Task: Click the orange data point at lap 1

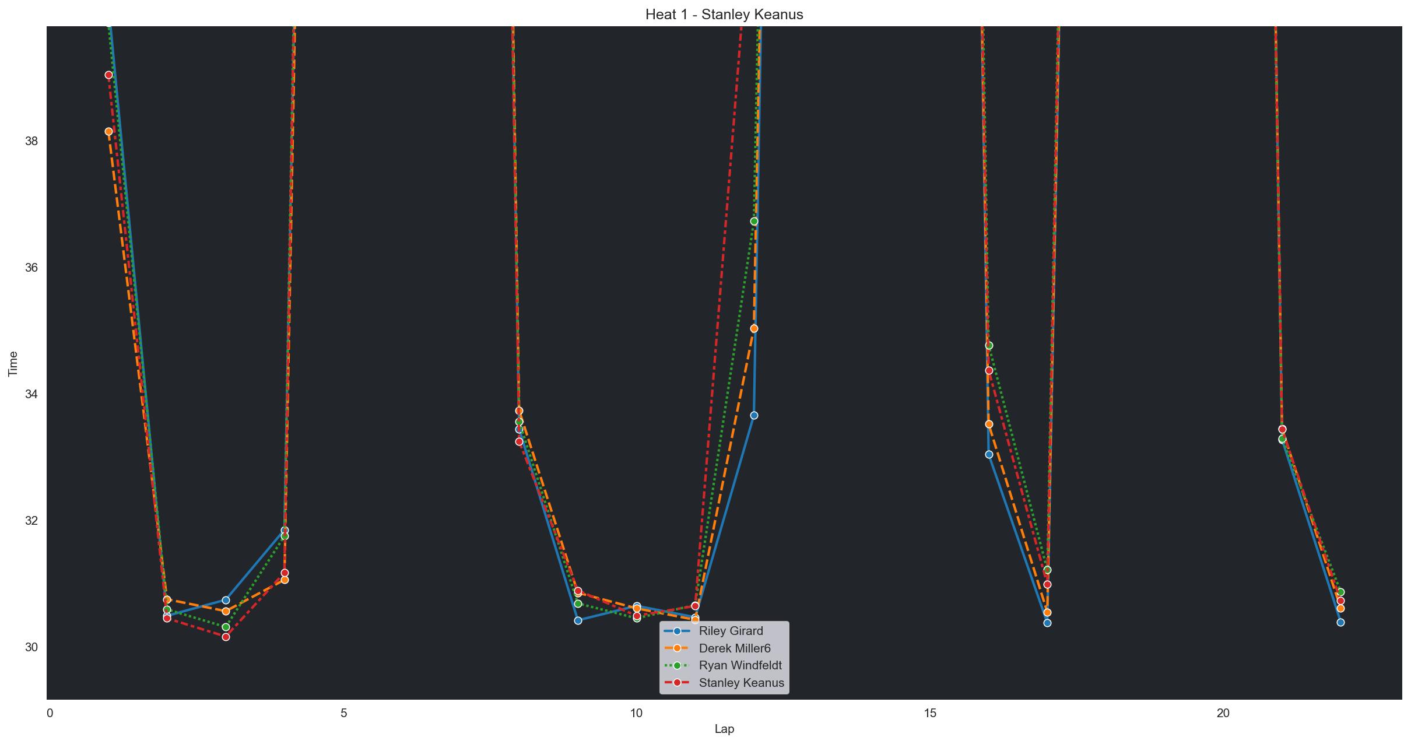Action: pyautogui.click(x=108, y=131)
